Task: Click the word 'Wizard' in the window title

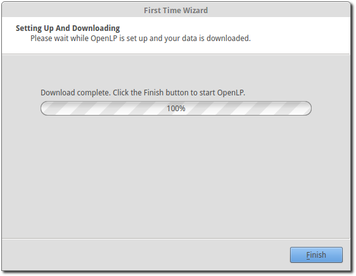Action: [x=195, y=10]
